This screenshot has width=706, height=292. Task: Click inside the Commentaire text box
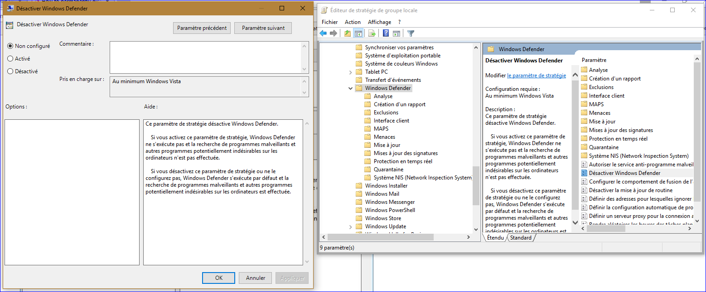[x=205, y=57]
